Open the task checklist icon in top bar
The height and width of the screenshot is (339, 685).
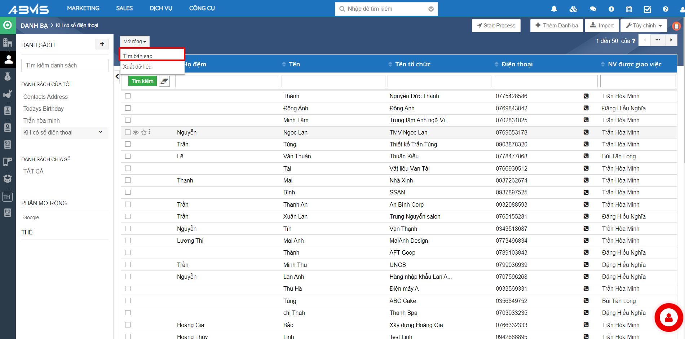[x=647, y=9]
